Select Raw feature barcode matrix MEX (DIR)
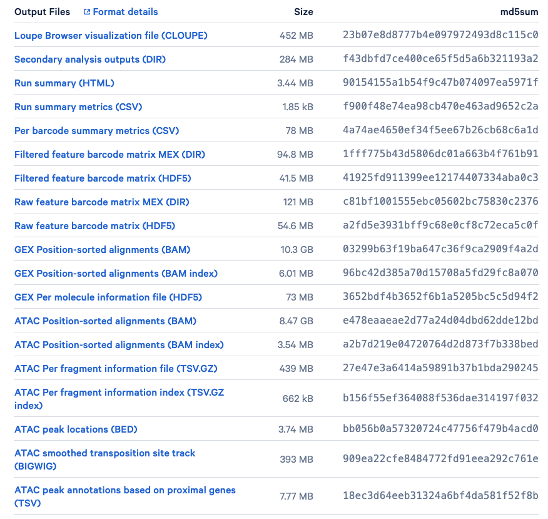Viewport: 548px width, 519px height. coord(101,202)
